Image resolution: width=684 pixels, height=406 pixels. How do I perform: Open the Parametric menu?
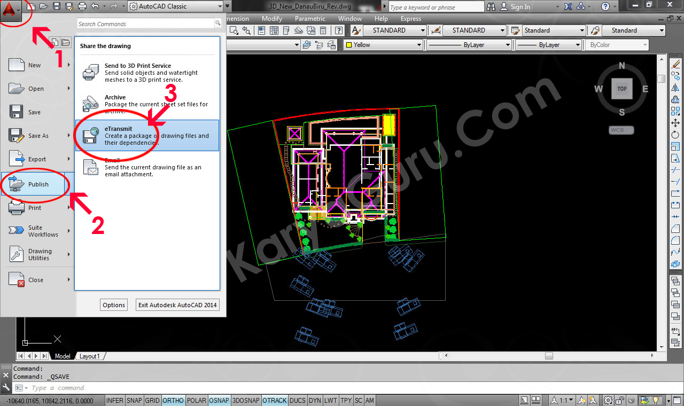click(310, 19)
